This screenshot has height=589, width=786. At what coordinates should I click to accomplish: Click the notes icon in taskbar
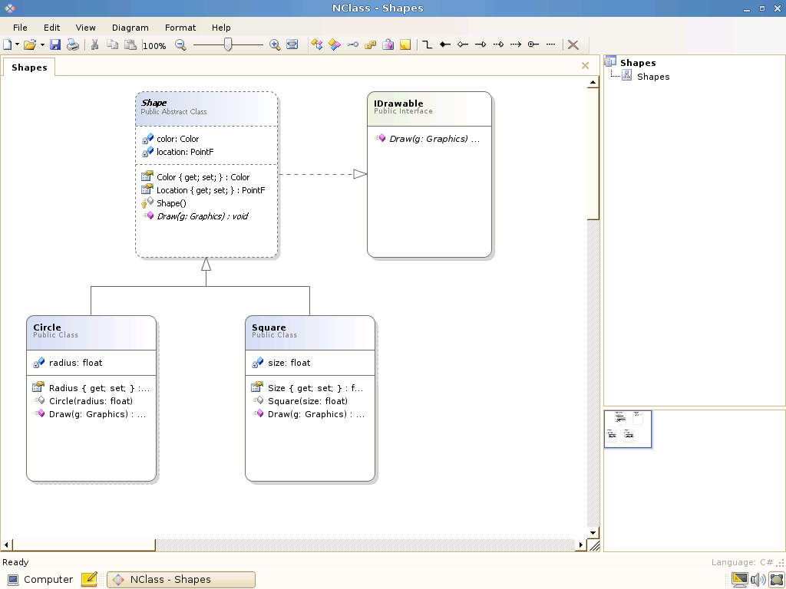(x=89, y=580)
